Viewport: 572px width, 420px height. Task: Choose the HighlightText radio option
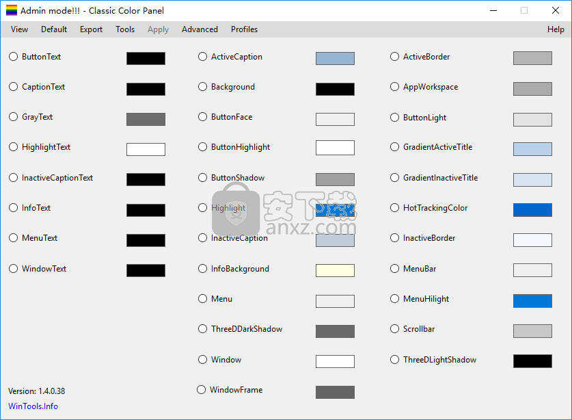[14, 147]
